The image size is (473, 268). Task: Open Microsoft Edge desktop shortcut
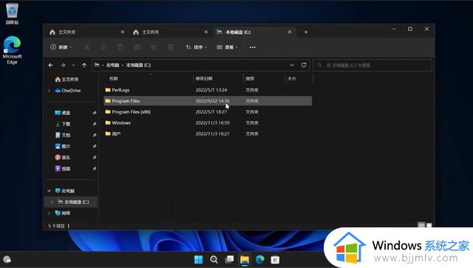pos(12,50)
